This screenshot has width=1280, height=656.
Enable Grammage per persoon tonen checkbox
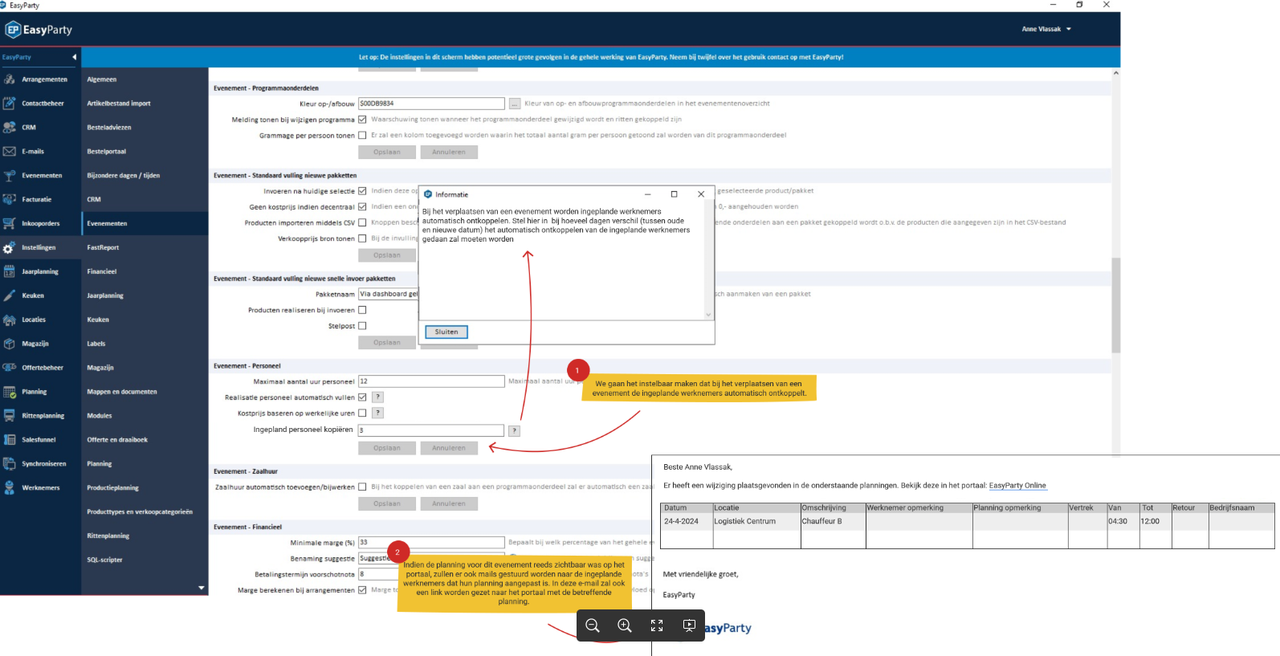point(362,136)
